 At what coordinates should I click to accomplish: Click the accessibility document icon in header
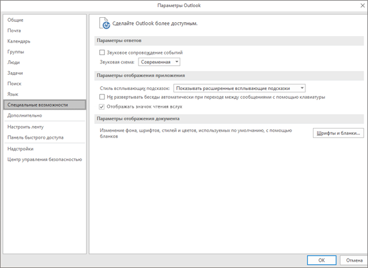tap(104, 23)
